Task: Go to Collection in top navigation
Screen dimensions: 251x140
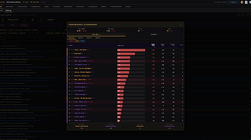Action: [x=22, y=7]
